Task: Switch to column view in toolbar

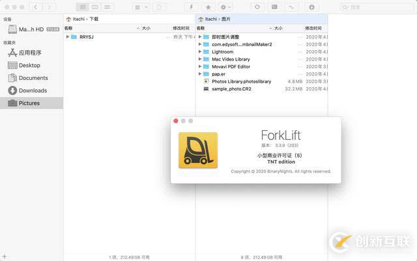Action: coord(95,7)
